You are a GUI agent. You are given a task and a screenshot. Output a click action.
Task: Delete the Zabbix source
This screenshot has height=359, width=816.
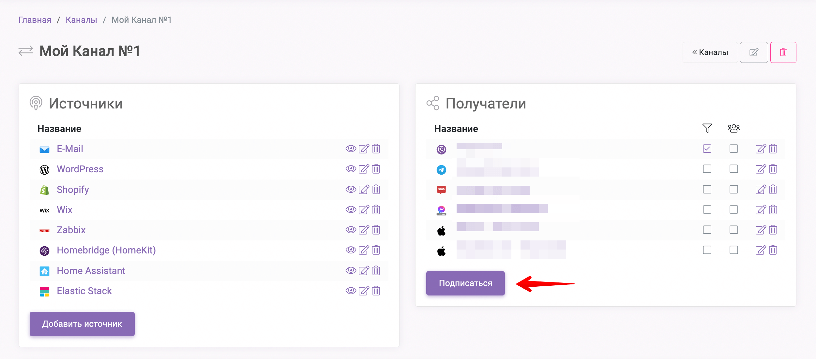pos(376,230)
